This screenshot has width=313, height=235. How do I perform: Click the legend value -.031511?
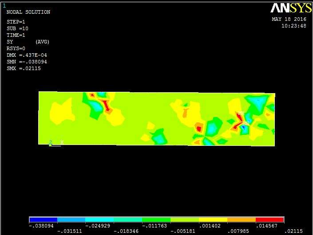click(x=70, y=231)
